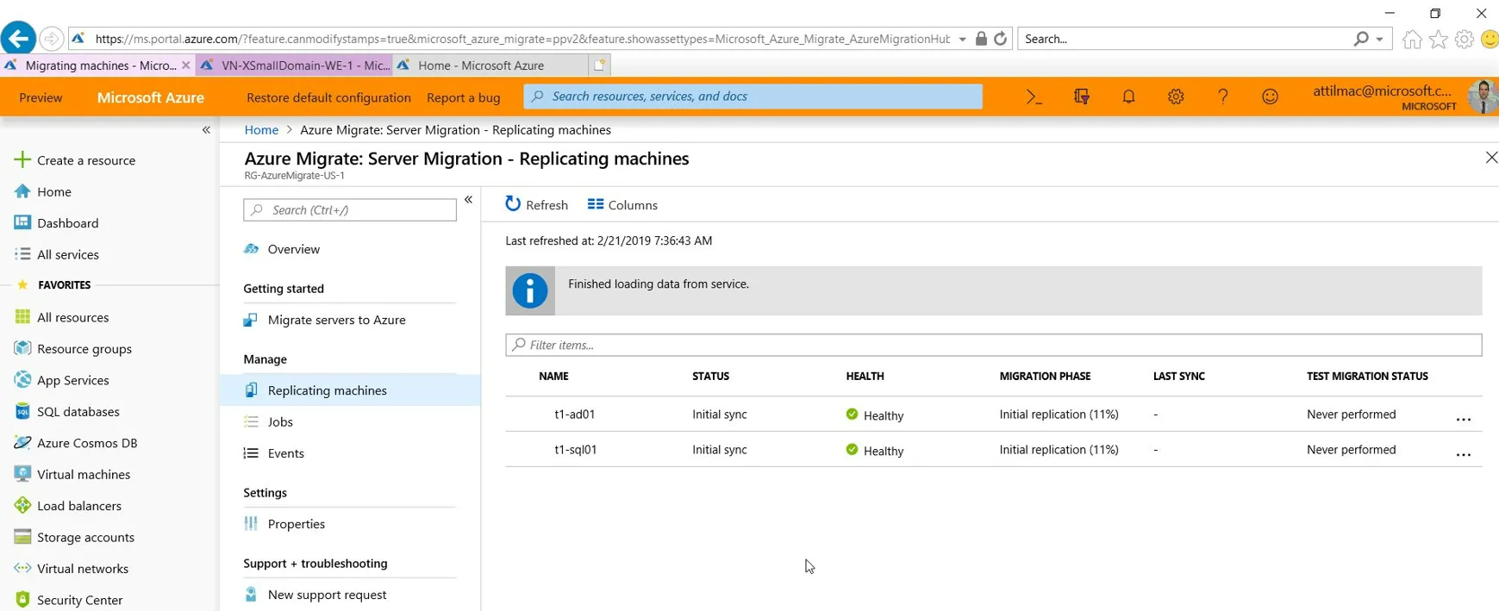The width and height of the screenshot is (1499, 611).
Task: Select the t1-sql01 machine row
Action: (x=993, y=450)
